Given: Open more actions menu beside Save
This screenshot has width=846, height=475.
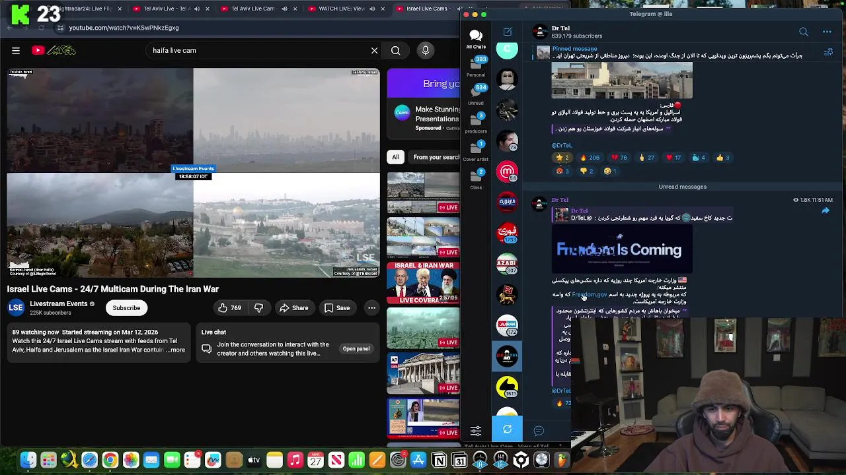Looking at the screenshot, I should click(371, 308).
